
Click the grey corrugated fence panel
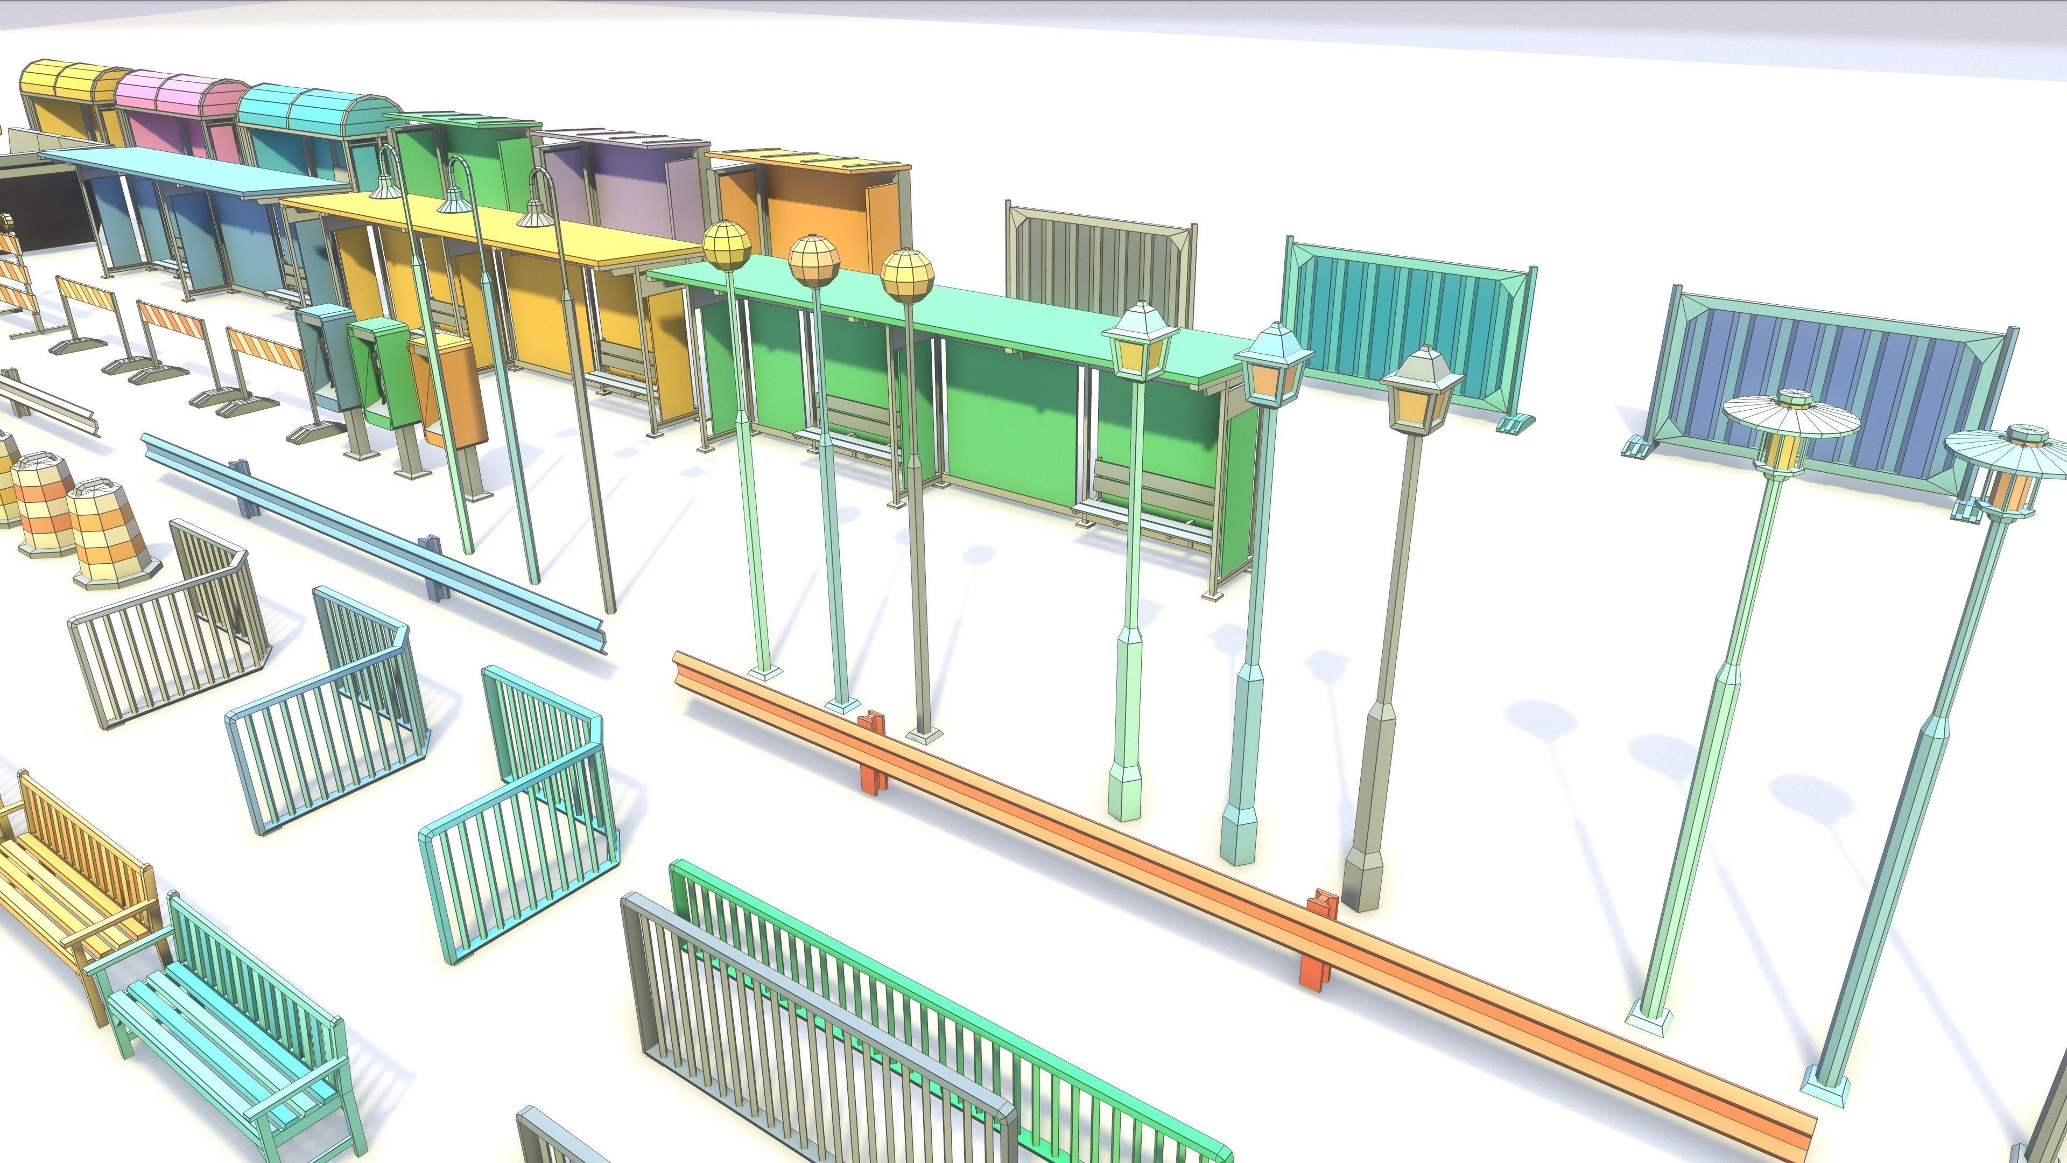[x=1101, y=265]
